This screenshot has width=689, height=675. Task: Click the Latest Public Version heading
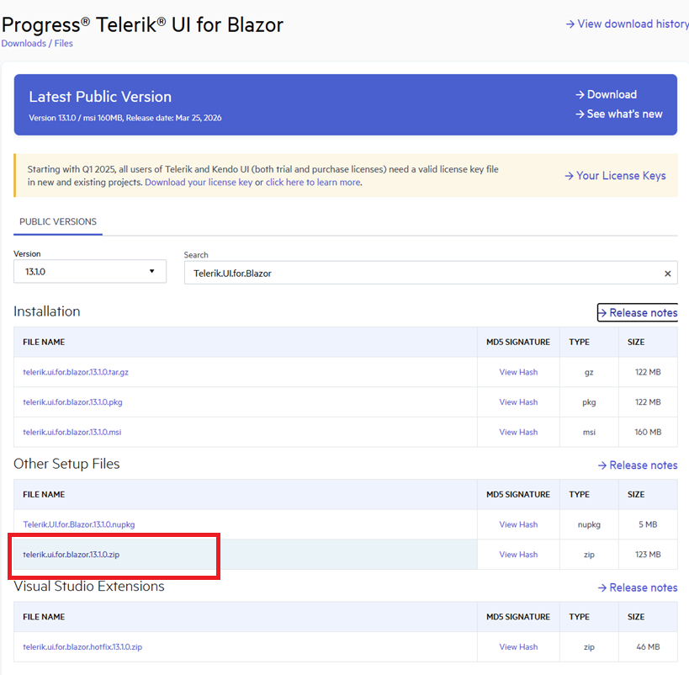click(100, 97)
